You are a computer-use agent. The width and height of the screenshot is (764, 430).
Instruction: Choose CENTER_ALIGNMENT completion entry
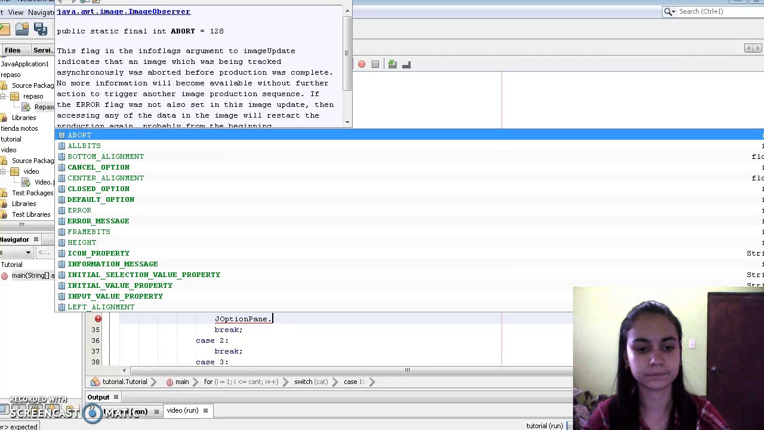click(x=409, y=178)
